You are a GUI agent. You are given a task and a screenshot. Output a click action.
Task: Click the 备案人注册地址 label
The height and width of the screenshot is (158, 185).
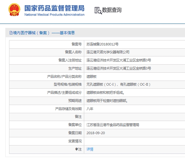coord(70,60)
